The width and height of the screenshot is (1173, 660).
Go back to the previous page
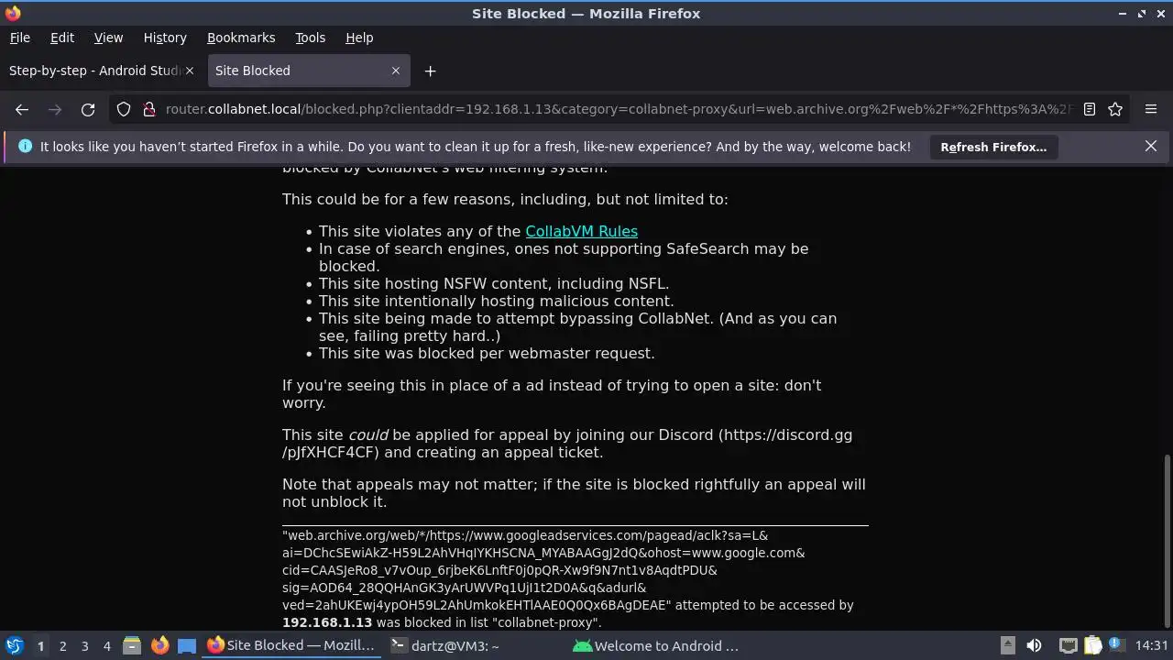[22, 109]
